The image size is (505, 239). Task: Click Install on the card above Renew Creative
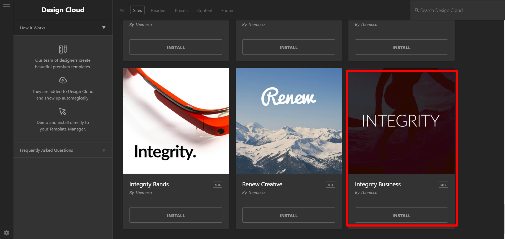click(x=289, y=47)
